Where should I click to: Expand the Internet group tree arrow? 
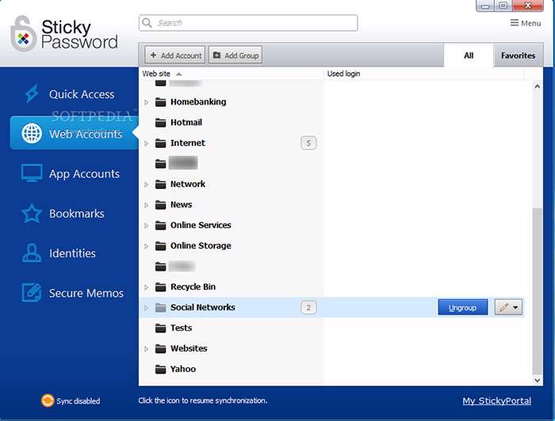[146, 143]
